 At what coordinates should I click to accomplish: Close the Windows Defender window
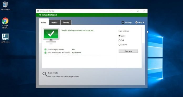144,11
